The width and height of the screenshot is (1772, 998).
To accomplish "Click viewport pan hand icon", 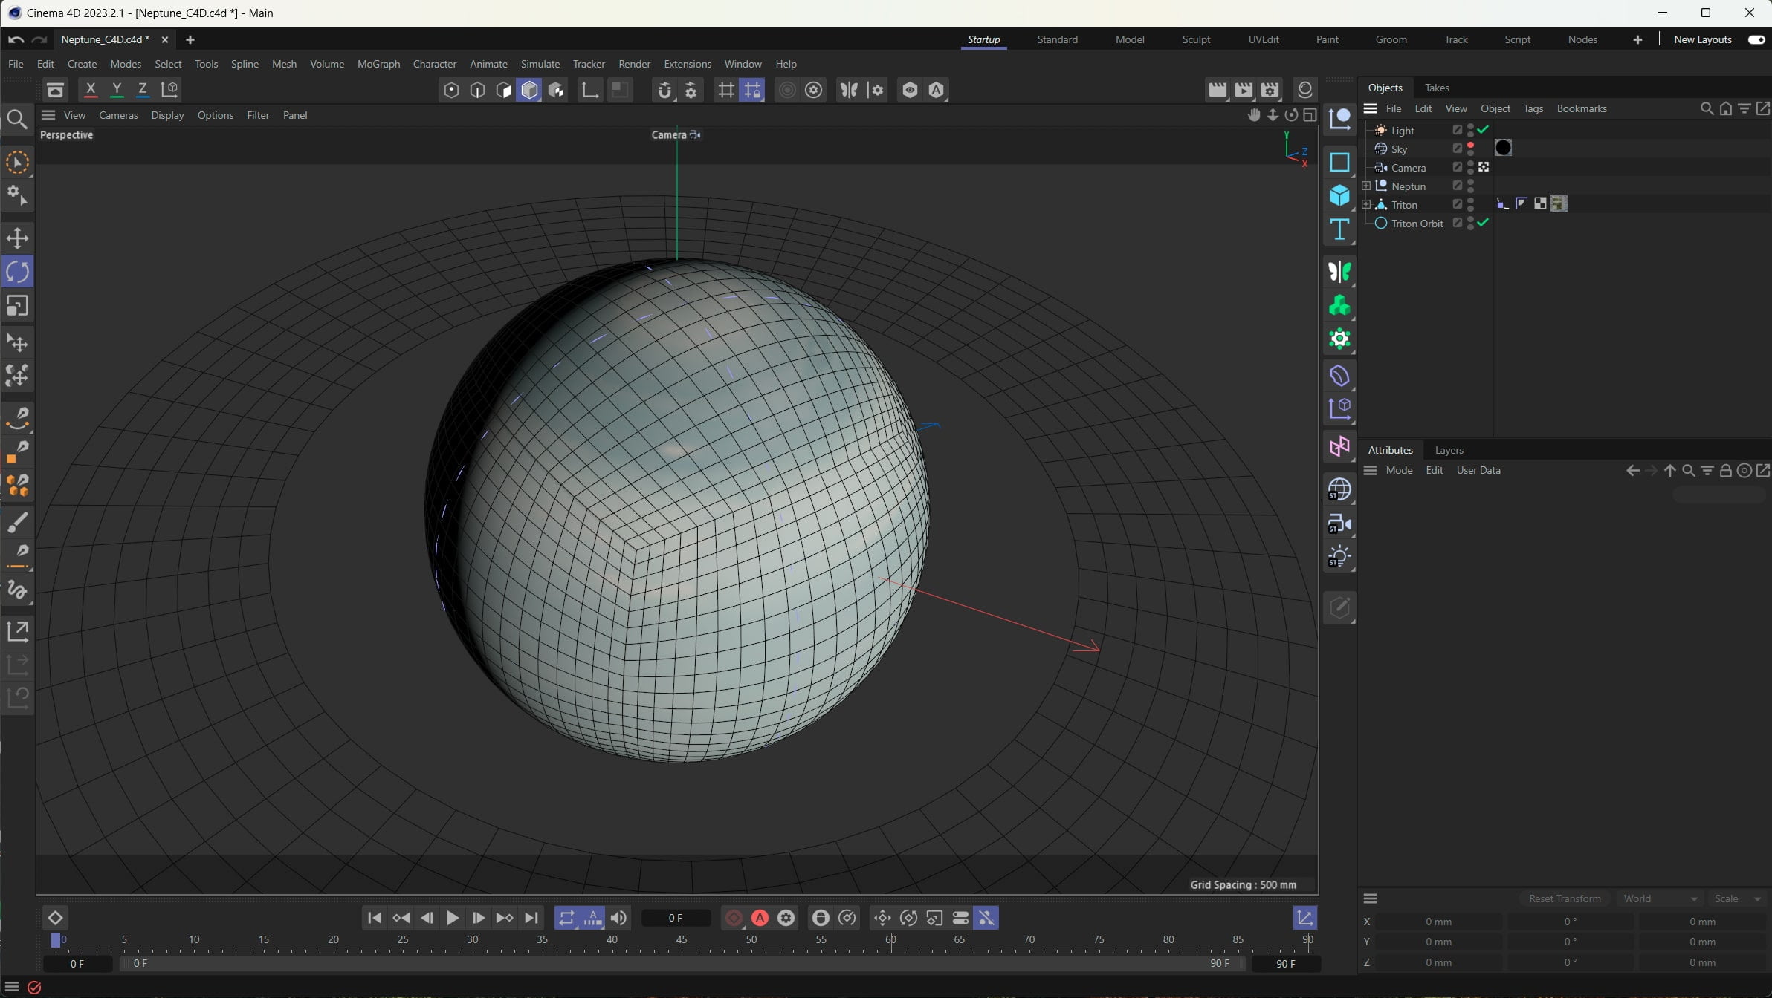I will [x=1254, y=115].
